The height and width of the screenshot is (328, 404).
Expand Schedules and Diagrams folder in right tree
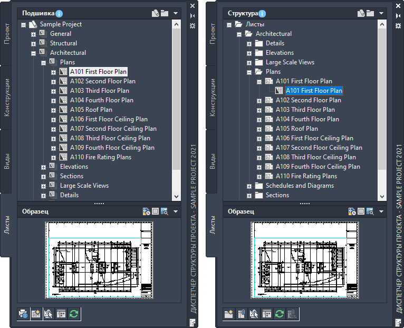click(x=249, y=186)
